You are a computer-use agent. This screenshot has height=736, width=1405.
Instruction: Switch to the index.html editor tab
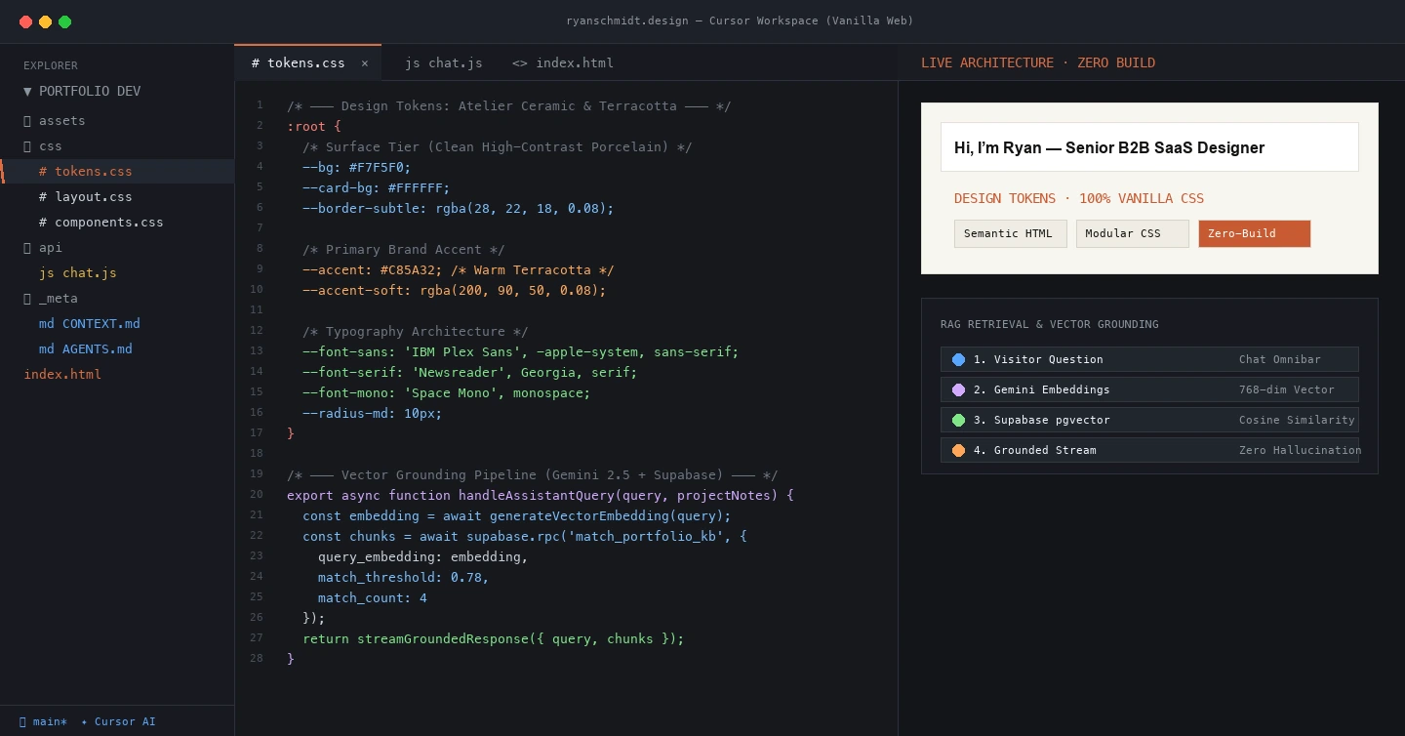[x=563, y=63]
